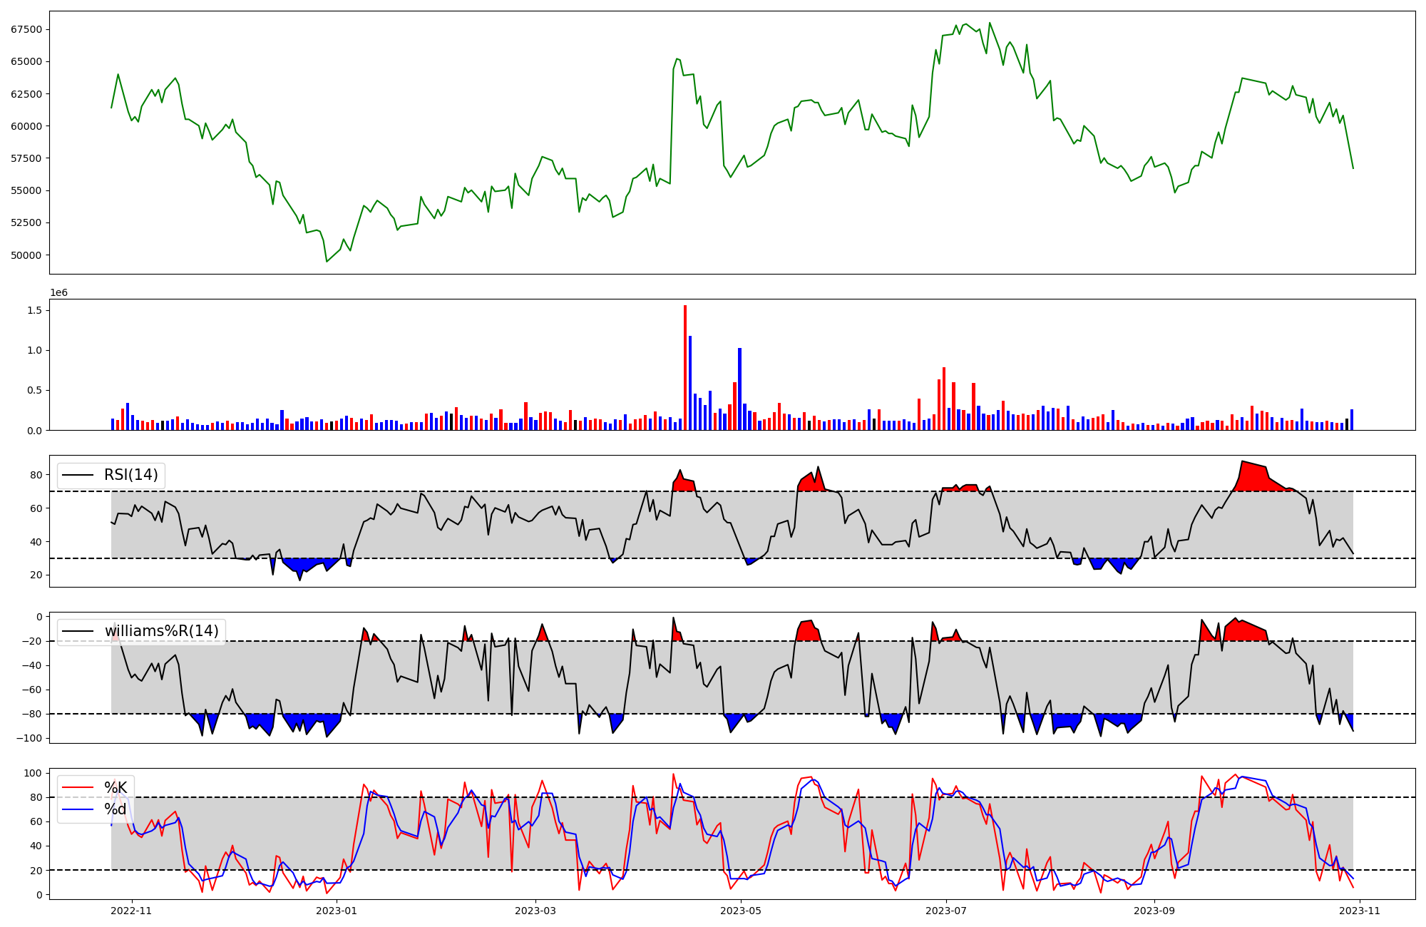Viewport: 1426px width, 927px height.
Task: Click the 67500 price axis label
Action: 26,29
